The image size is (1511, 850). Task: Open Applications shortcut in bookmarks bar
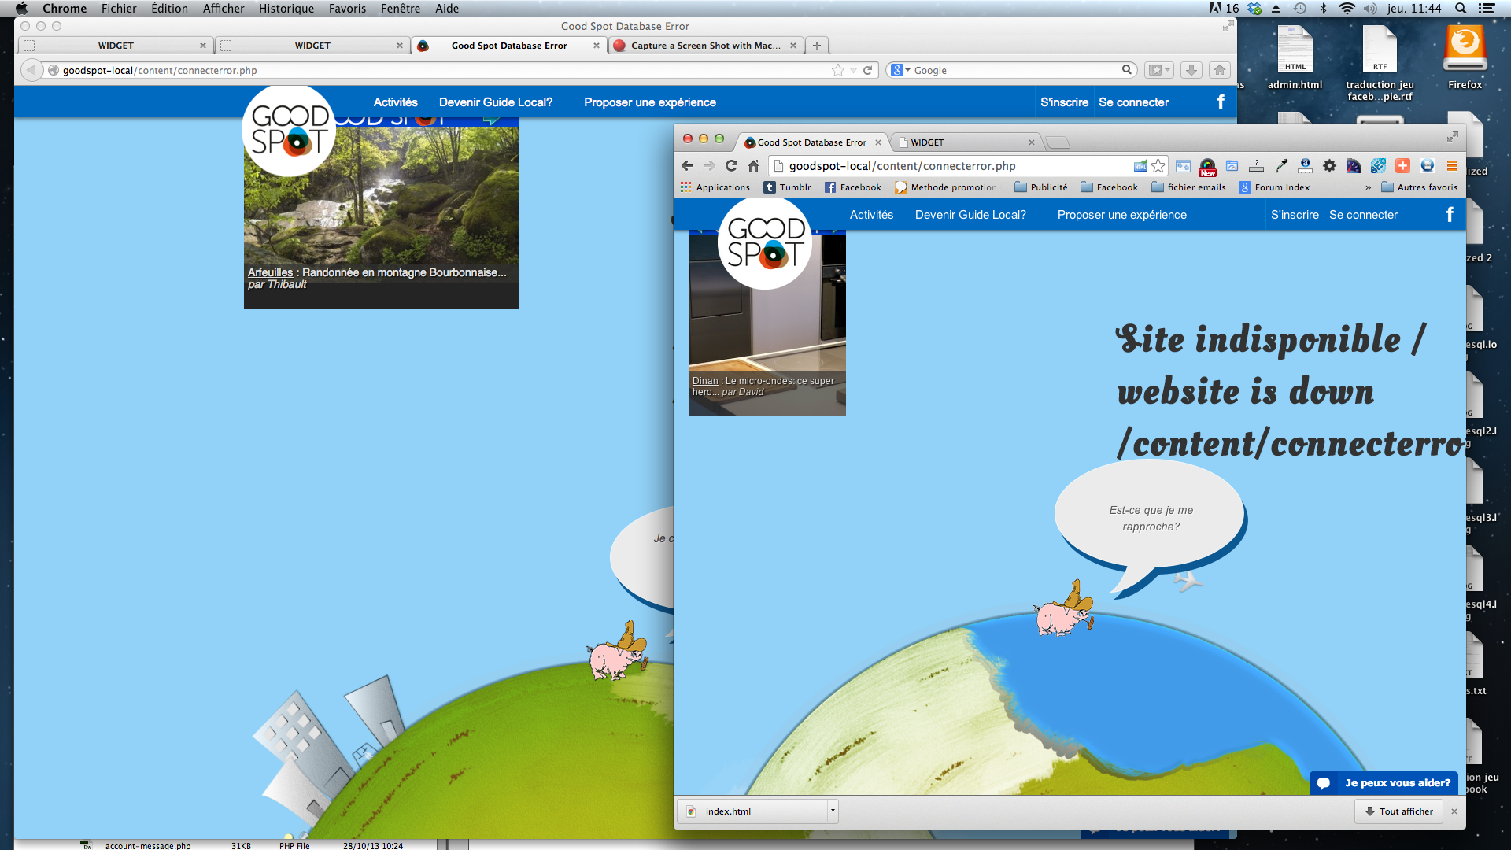click(x=715, y=187)
